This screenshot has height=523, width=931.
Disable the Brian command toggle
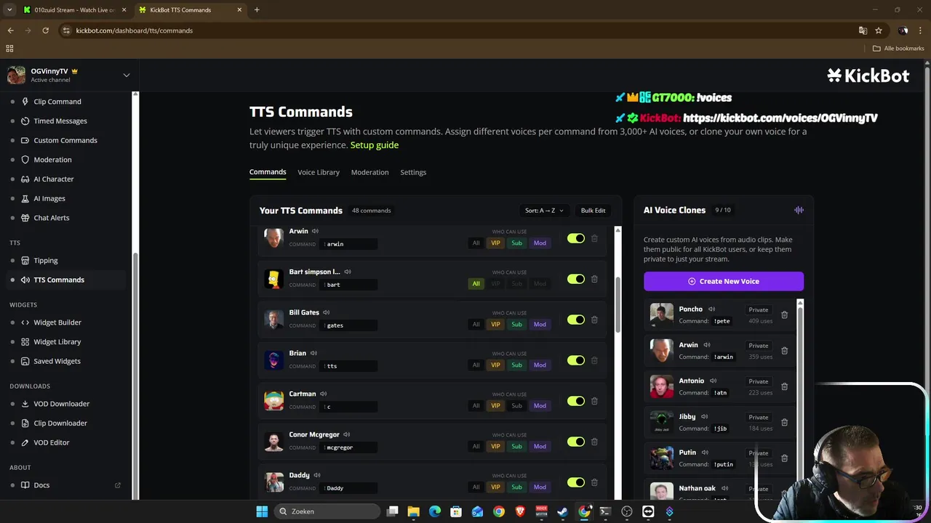(x=576, y=360)
